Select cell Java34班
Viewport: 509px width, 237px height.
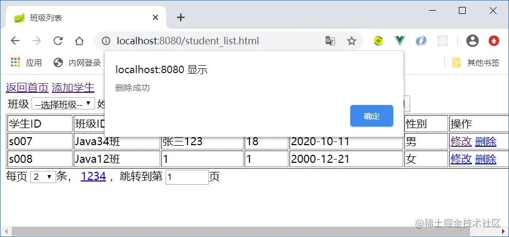tap(117, 141)
